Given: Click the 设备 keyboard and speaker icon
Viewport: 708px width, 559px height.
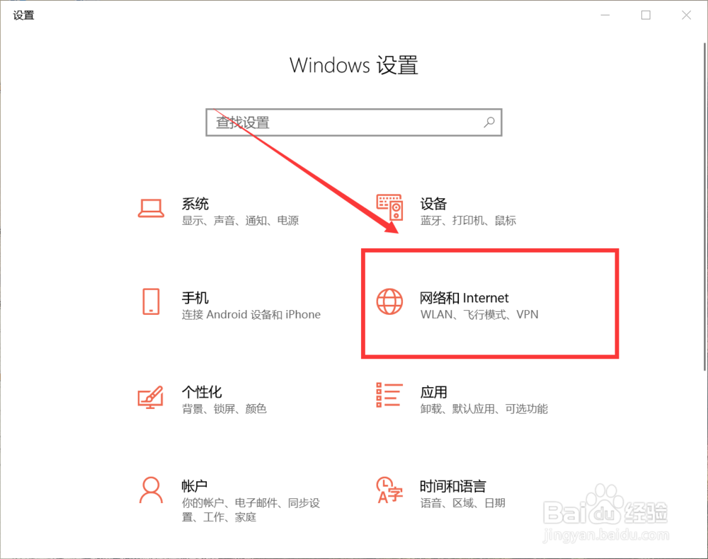Looking at the screenshot, I should 389,207.
